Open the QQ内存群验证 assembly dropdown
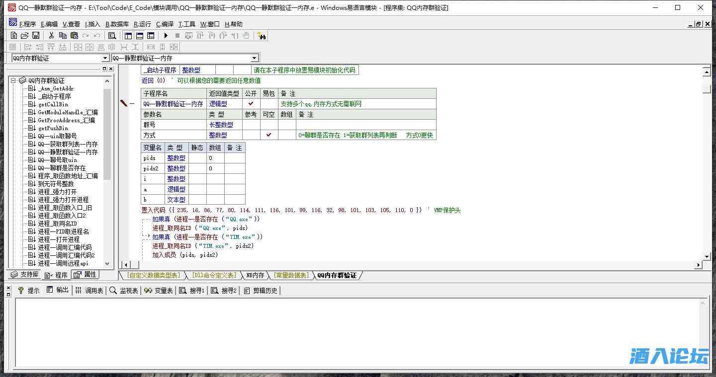 coord(105,58)
